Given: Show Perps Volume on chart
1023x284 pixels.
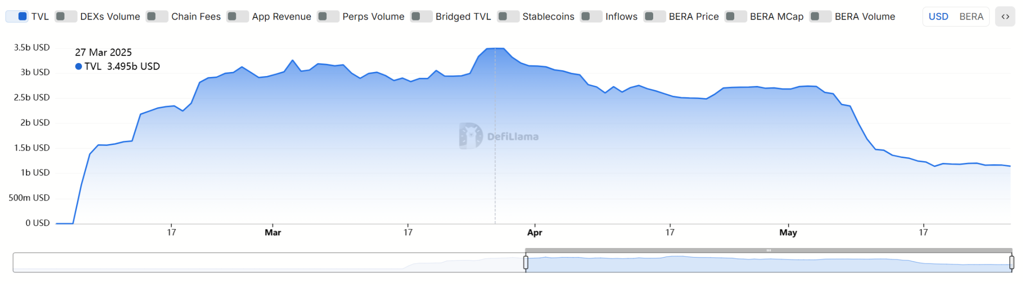Looking at the screenshot, I should point(328,16).
